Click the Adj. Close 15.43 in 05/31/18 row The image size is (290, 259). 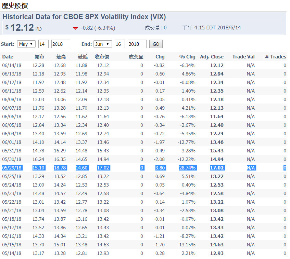pyautogui.click(x=217, y=151)
